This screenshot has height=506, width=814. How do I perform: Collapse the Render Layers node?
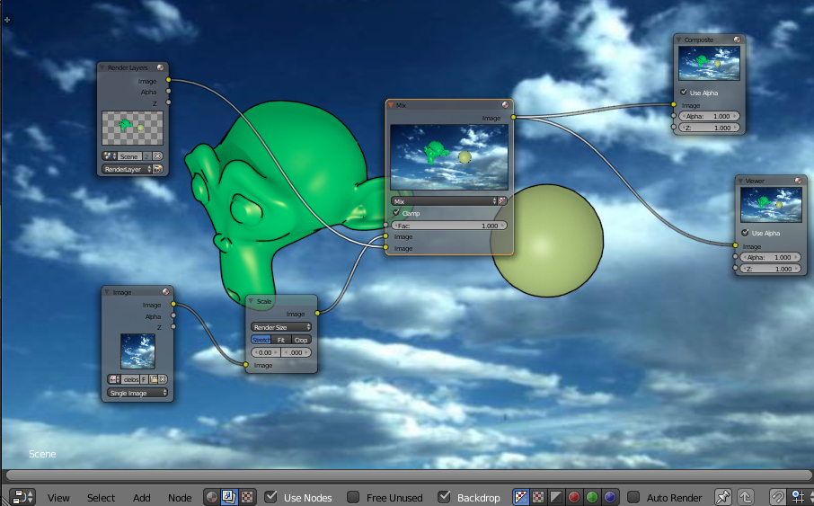102,67
